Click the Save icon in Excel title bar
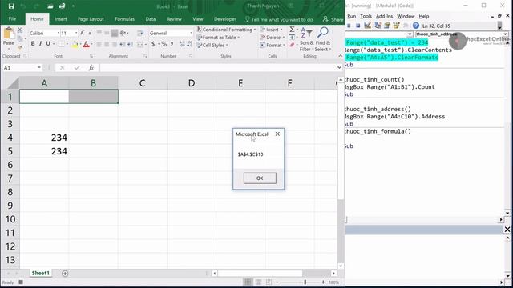 tap(11, 6)
